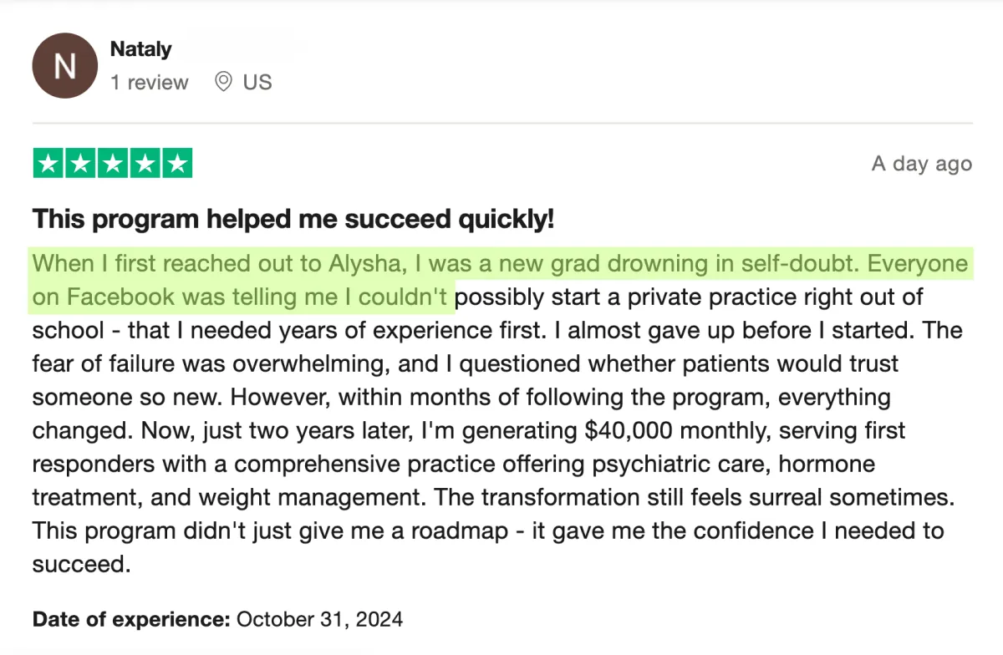1003x655 pixels.
Task: Click the 'A day ago' timestamp
Action: click(922, 164)
